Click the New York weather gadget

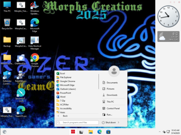click(x=168, y=36)
